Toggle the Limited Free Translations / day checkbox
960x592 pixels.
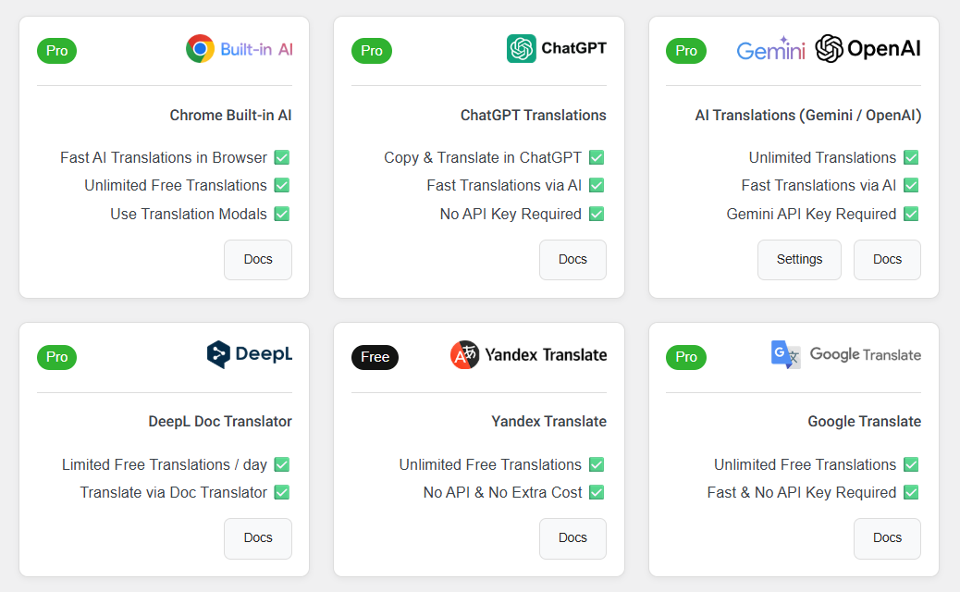pos(282,464)
